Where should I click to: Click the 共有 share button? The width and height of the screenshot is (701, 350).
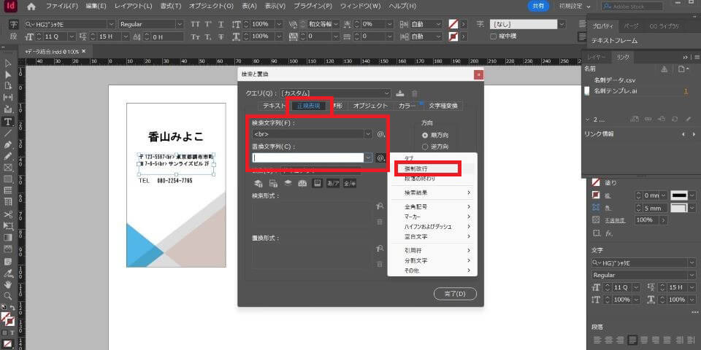(x=538, y=6)
